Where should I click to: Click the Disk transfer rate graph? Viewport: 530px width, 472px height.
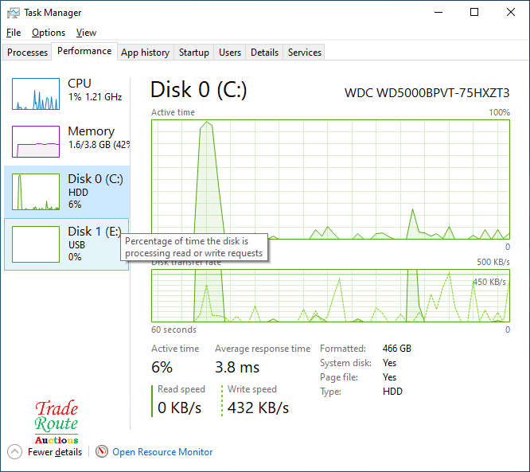click(330, 295)
